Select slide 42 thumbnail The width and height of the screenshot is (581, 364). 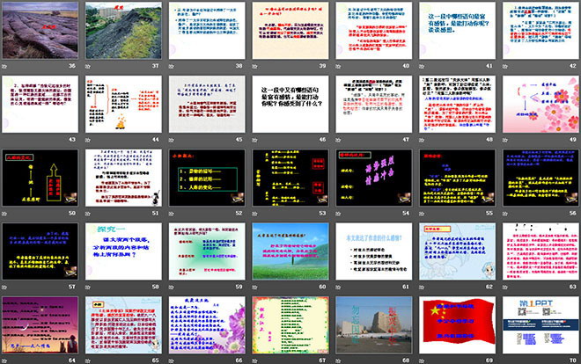coord(541,30)
